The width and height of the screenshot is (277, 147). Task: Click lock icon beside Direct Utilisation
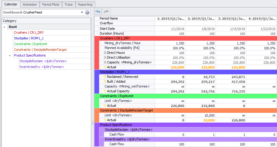[x=105, y=58]
